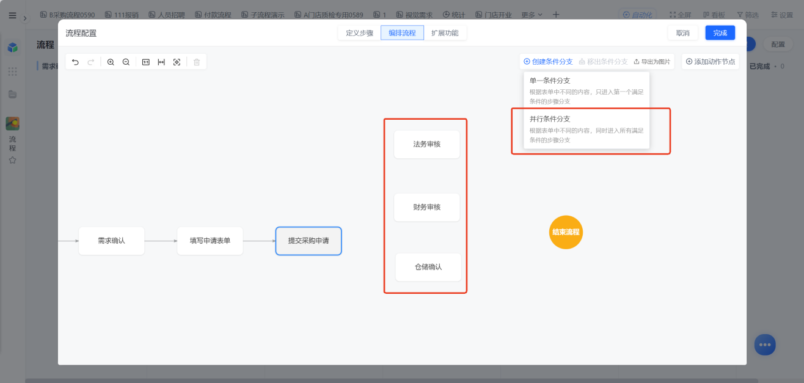
Task: Open the B采购流程0590 tab
Action: click(67, 15)
